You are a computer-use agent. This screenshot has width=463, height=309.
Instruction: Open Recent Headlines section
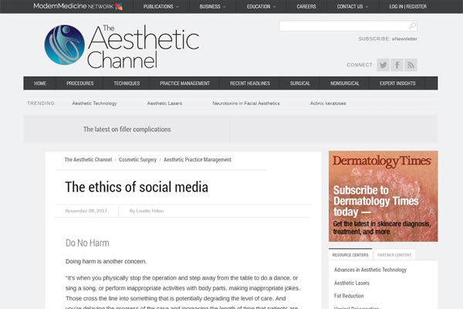point(250,83)
